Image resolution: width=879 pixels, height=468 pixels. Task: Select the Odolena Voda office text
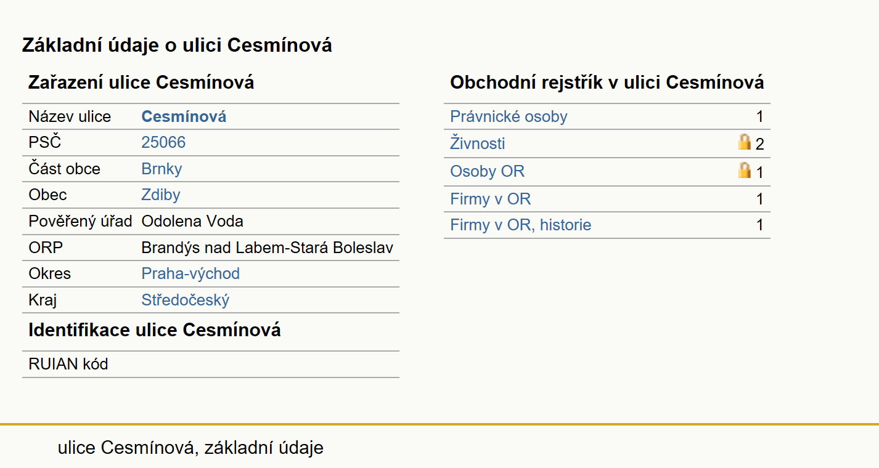[192, 221]
